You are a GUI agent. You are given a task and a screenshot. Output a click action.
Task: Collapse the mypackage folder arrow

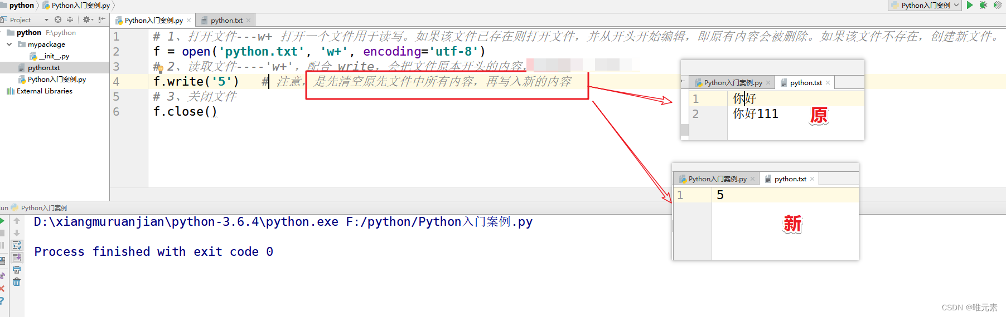[x=9, y=44]
